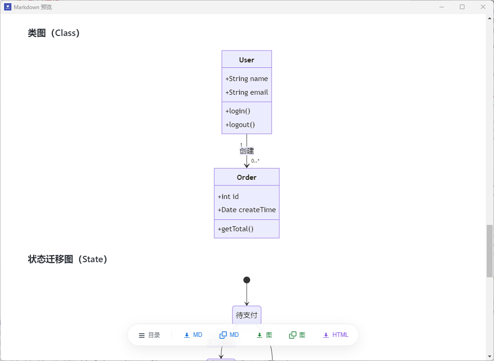The height and width of the screenshot is (361, 494).
Task: Open the 目录 table of contents
Action: click(x=149, y=335)
